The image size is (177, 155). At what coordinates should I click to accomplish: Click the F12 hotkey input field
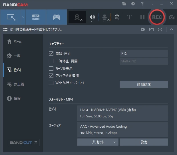144,54
